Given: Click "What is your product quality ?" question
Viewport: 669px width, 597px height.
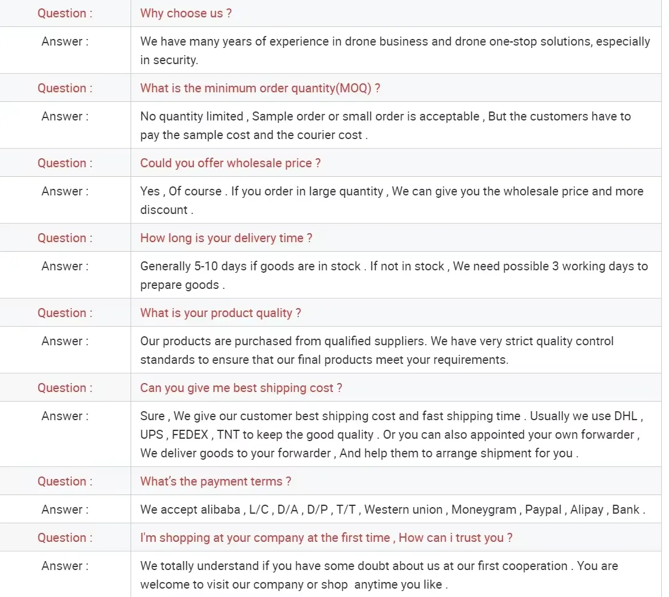Looking at the screenshot, I should point(220,313).
